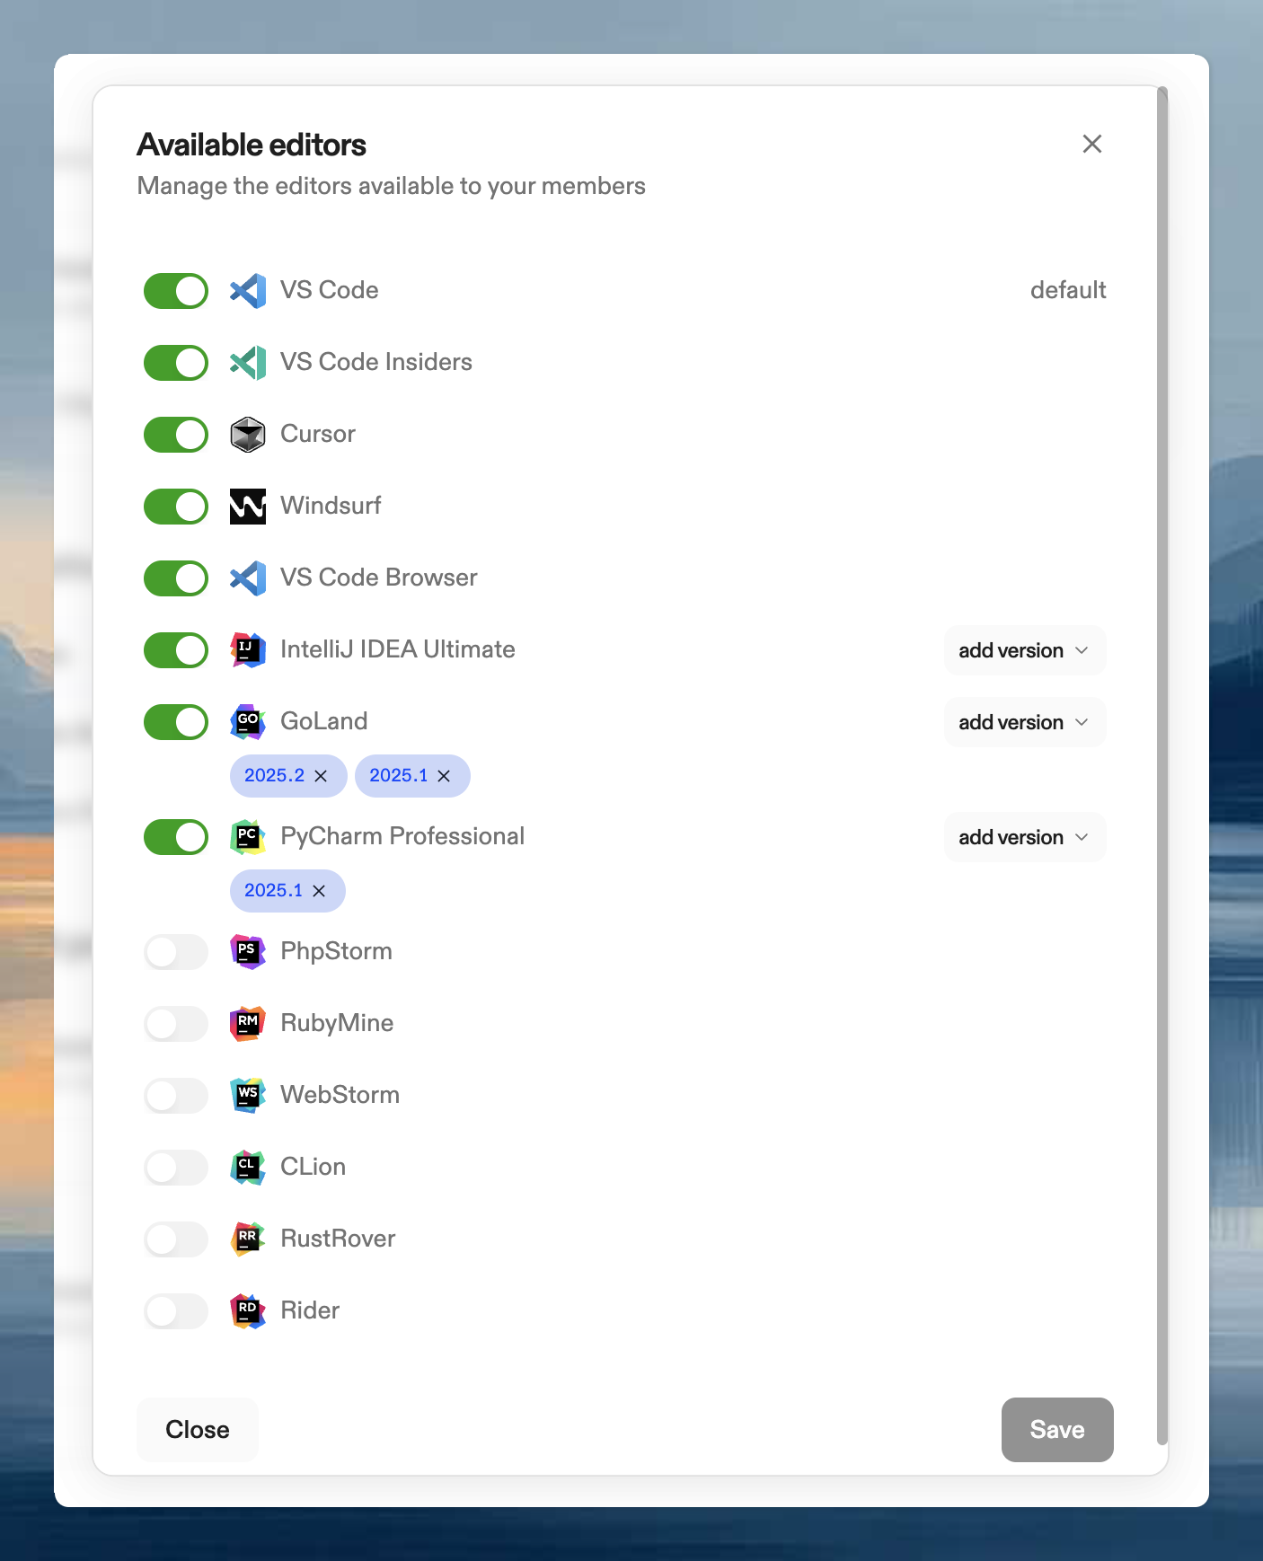This screenshot has width=1263, height=1561.
Task: Click the 'RubyMine' editor name
Action: click(337, 1023)
